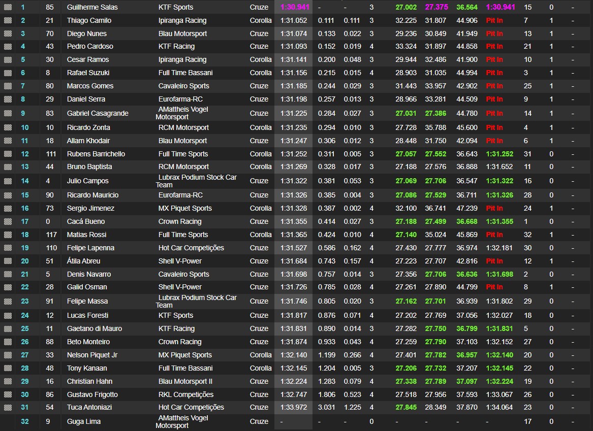Image resolution: width=593 pixels, height=431 pixels.
Task: Click the flag icon next to Cesar Ramos
Action: 8,60
